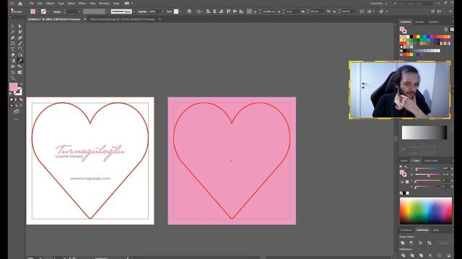Screen dimensions: 462x259
Task: Switch to the Layers panel tab
Action: click(404, 161)
